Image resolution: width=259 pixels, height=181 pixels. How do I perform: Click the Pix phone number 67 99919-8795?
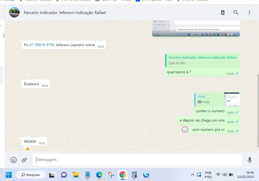pyautogui.click(x=42, y=45)
